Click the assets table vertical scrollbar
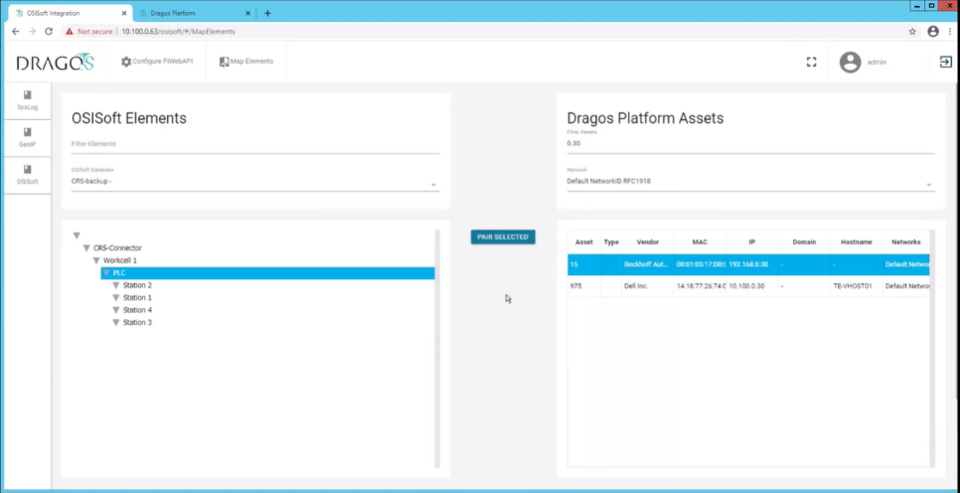 [x=932, y=349]
